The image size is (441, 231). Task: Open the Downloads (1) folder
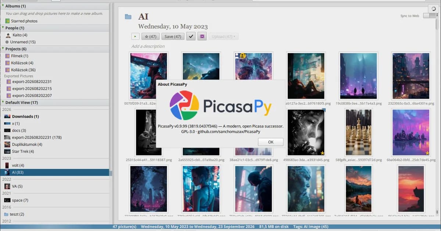(25, 116)
